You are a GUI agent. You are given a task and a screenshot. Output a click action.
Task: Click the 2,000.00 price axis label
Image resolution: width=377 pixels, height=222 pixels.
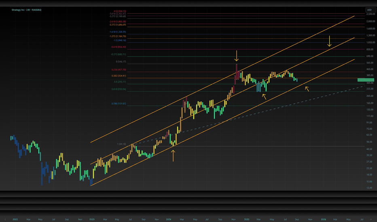click(371, 21)
